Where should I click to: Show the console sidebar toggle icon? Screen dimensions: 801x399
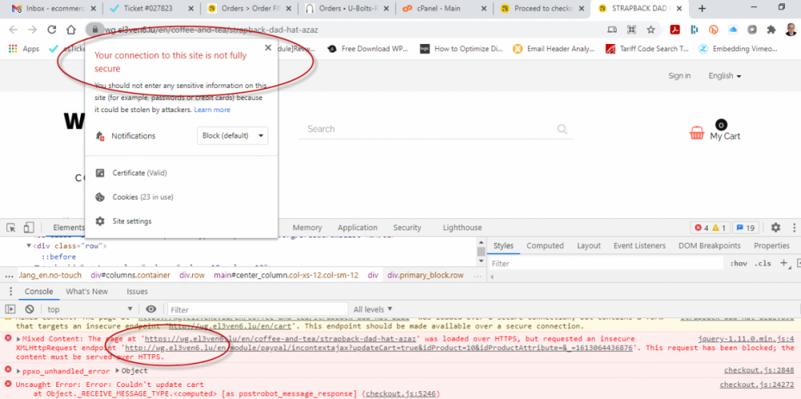[10, 309]
